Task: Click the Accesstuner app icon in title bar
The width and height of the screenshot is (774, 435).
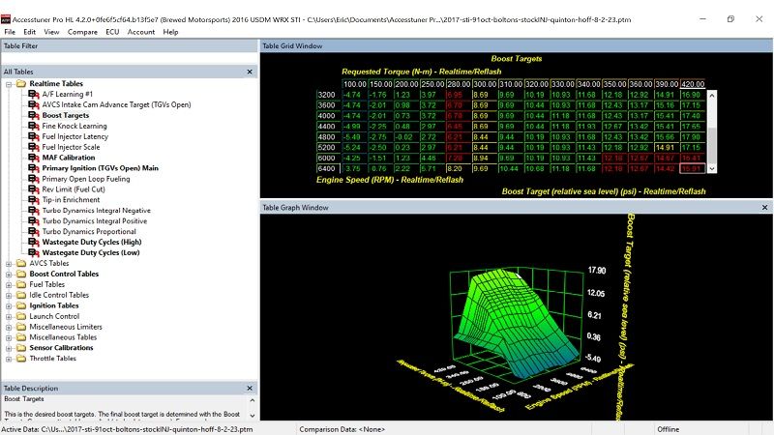Action: click(6, 19)
